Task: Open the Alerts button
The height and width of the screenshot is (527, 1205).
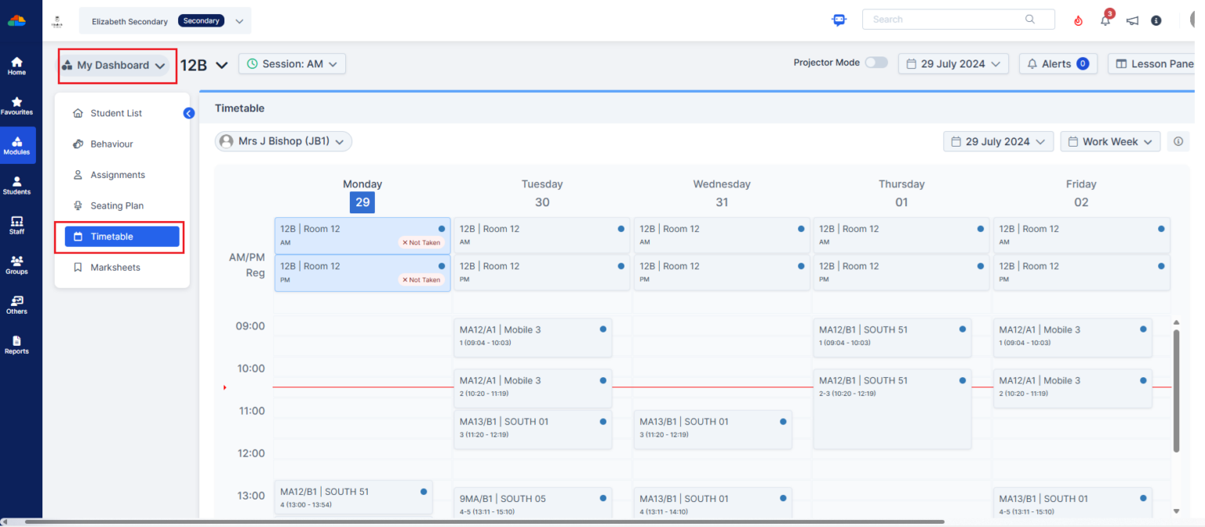Action: click(1058, 64)
